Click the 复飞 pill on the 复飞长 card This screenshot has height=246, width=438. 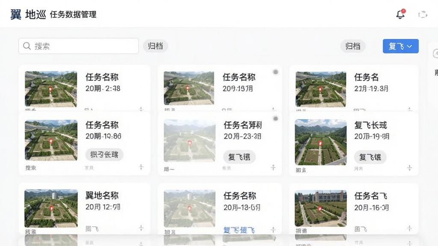coord(370,157)
